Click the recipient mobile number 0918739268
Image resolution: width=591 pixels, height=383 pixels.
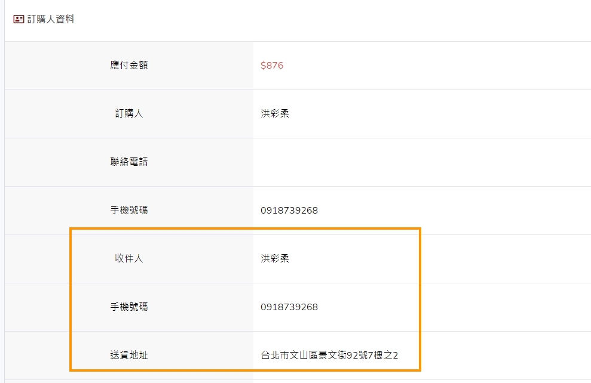pyautogui.click(x=289, y=307)
